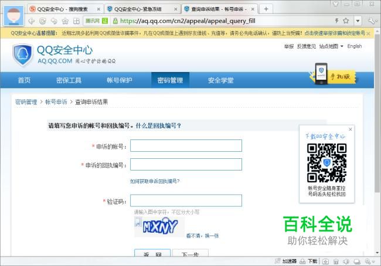Click the 举报 link at top right
The height and width of the screenshot is (266, 381).
[289, 46]
